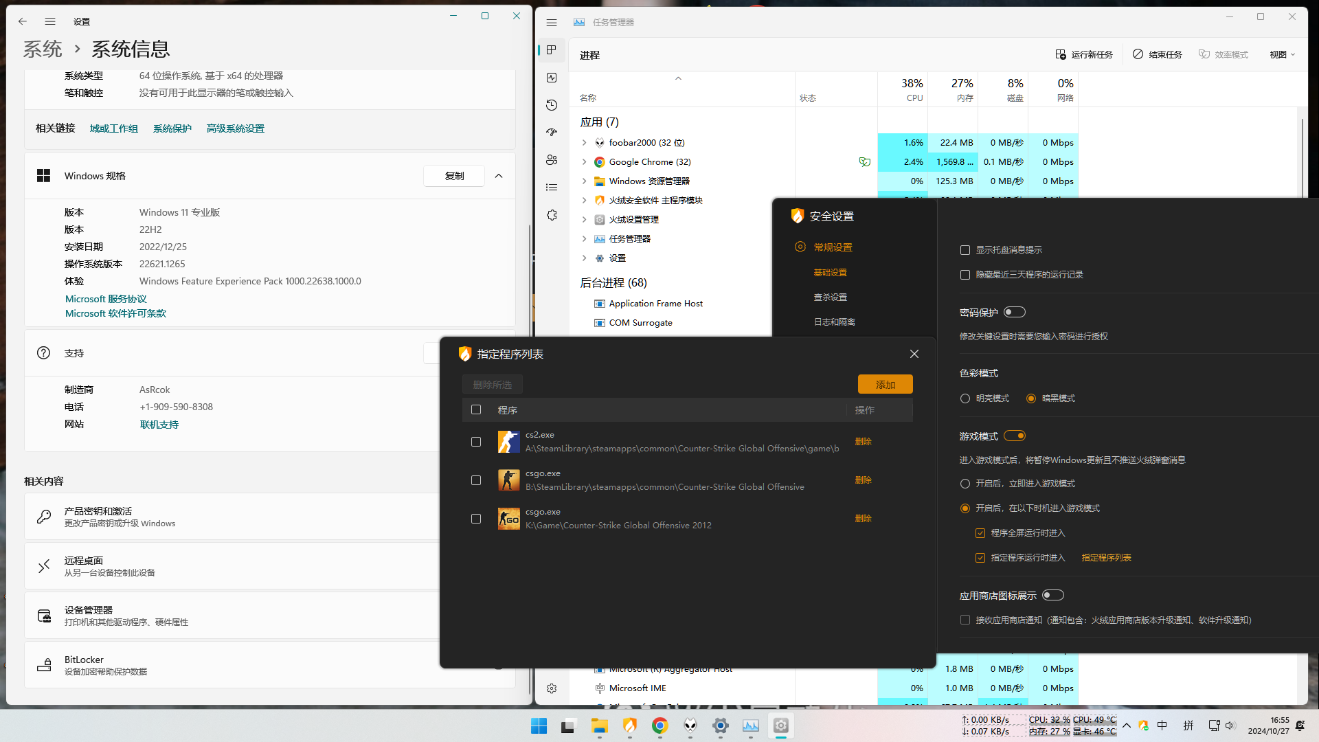Expand the Google Chrome process row

[x=584, y=161]
